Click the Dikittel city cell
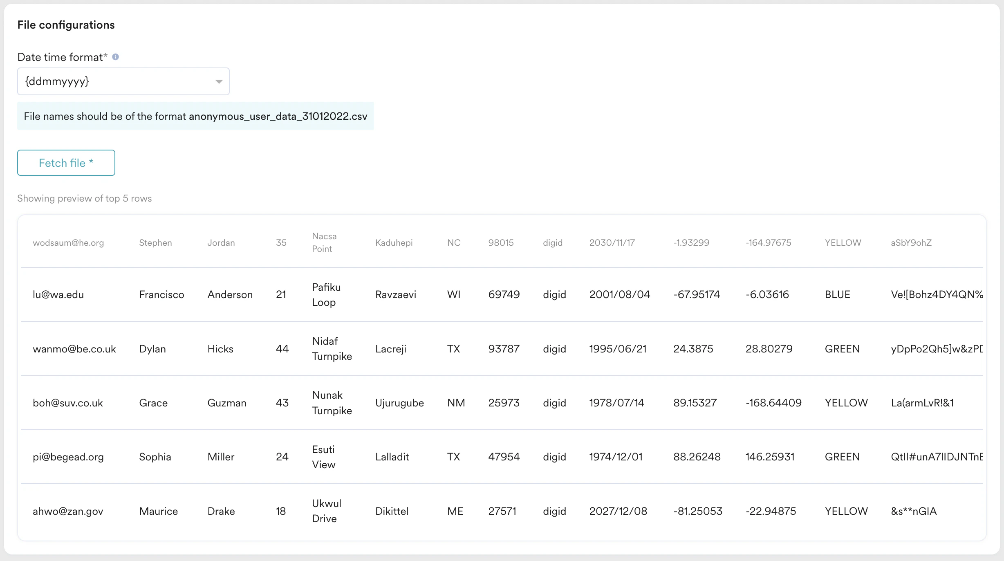Image resolution: width=1004 pixels, height=561 pixels. coord(392,511)
